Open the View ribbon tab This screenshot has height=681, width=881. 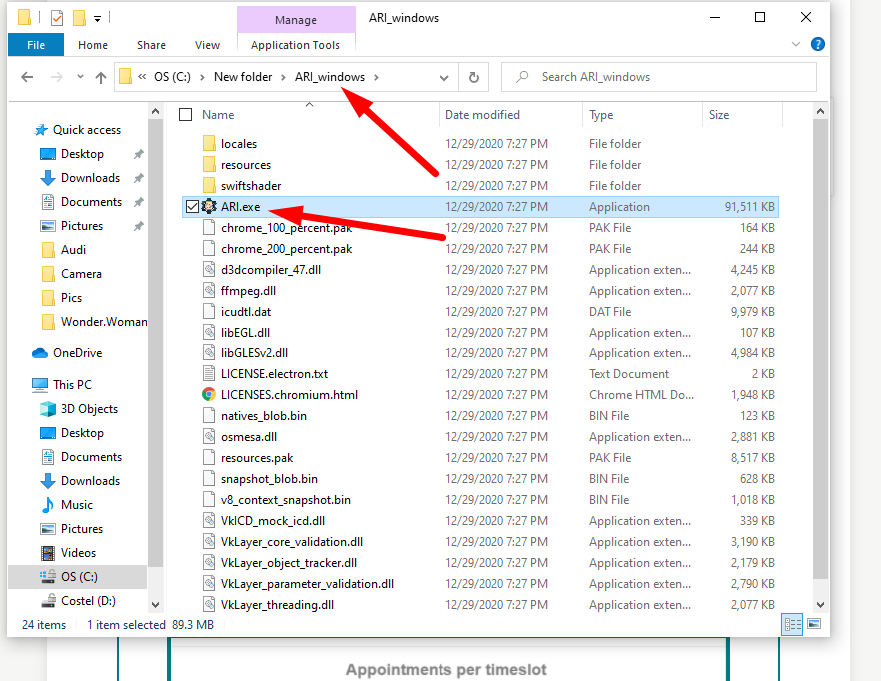click(x=207, y=45)
